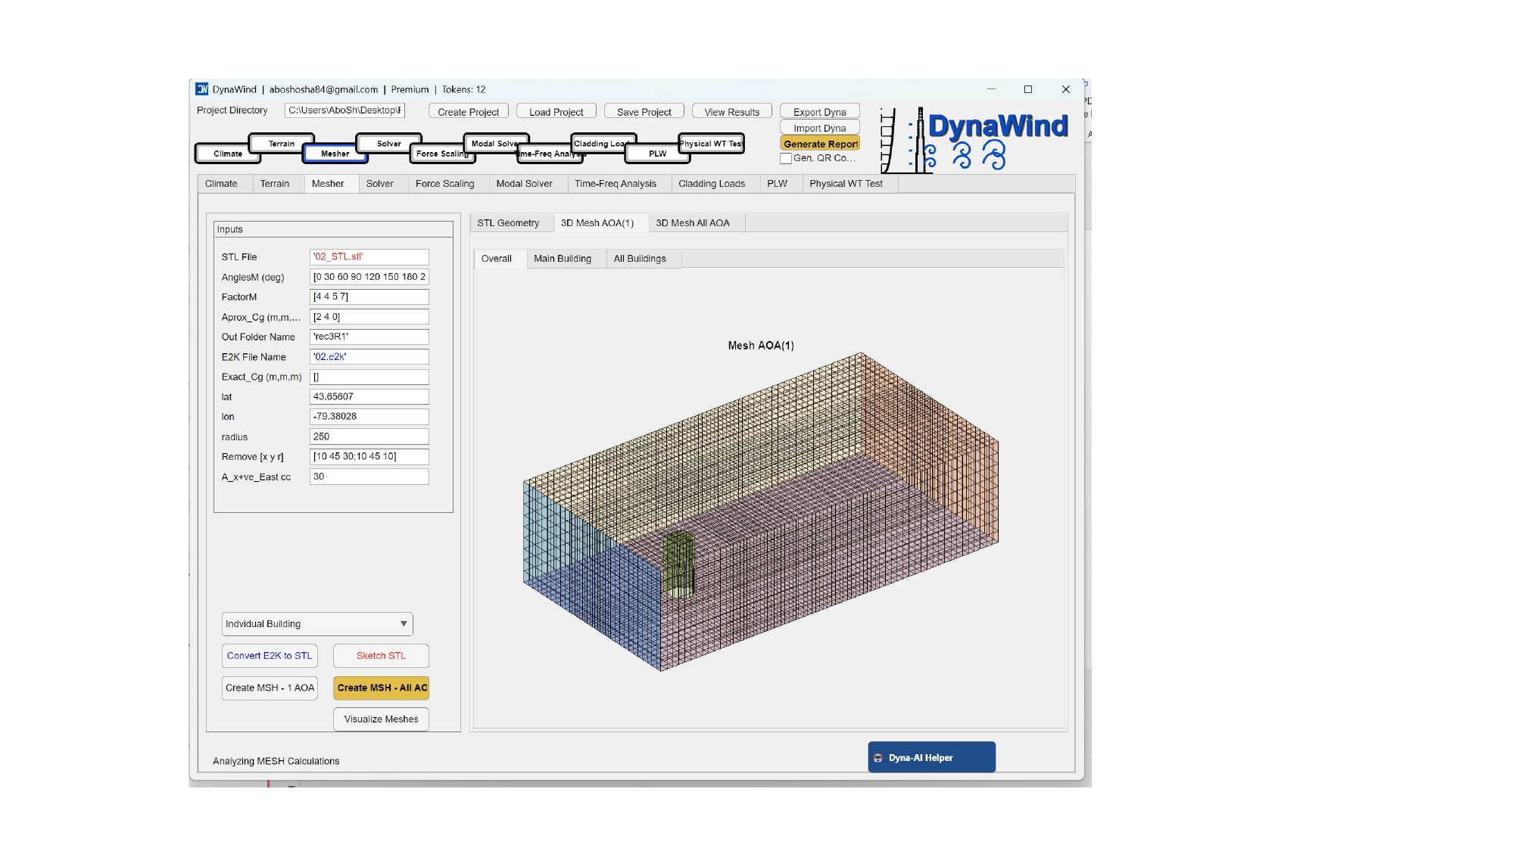Select the Mesher workflow step box
1515x851 pixels.
click(335, 154)
